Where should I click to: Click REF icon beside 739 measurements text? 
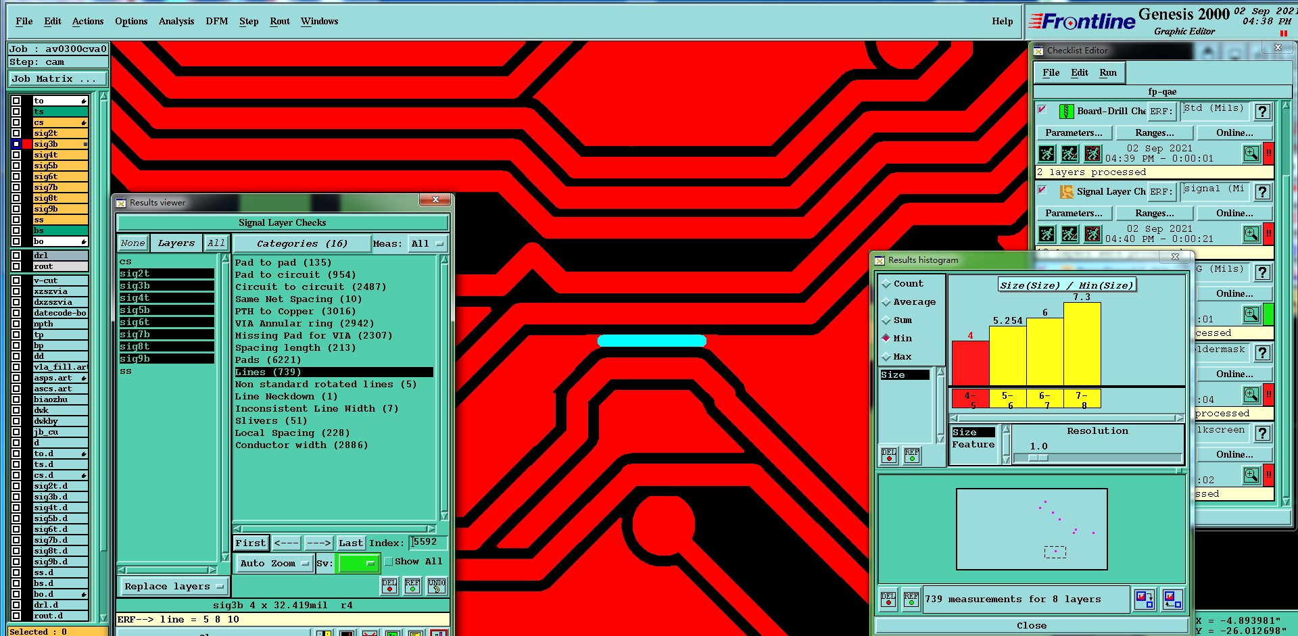pyautogui.click(x=911, y=600)
